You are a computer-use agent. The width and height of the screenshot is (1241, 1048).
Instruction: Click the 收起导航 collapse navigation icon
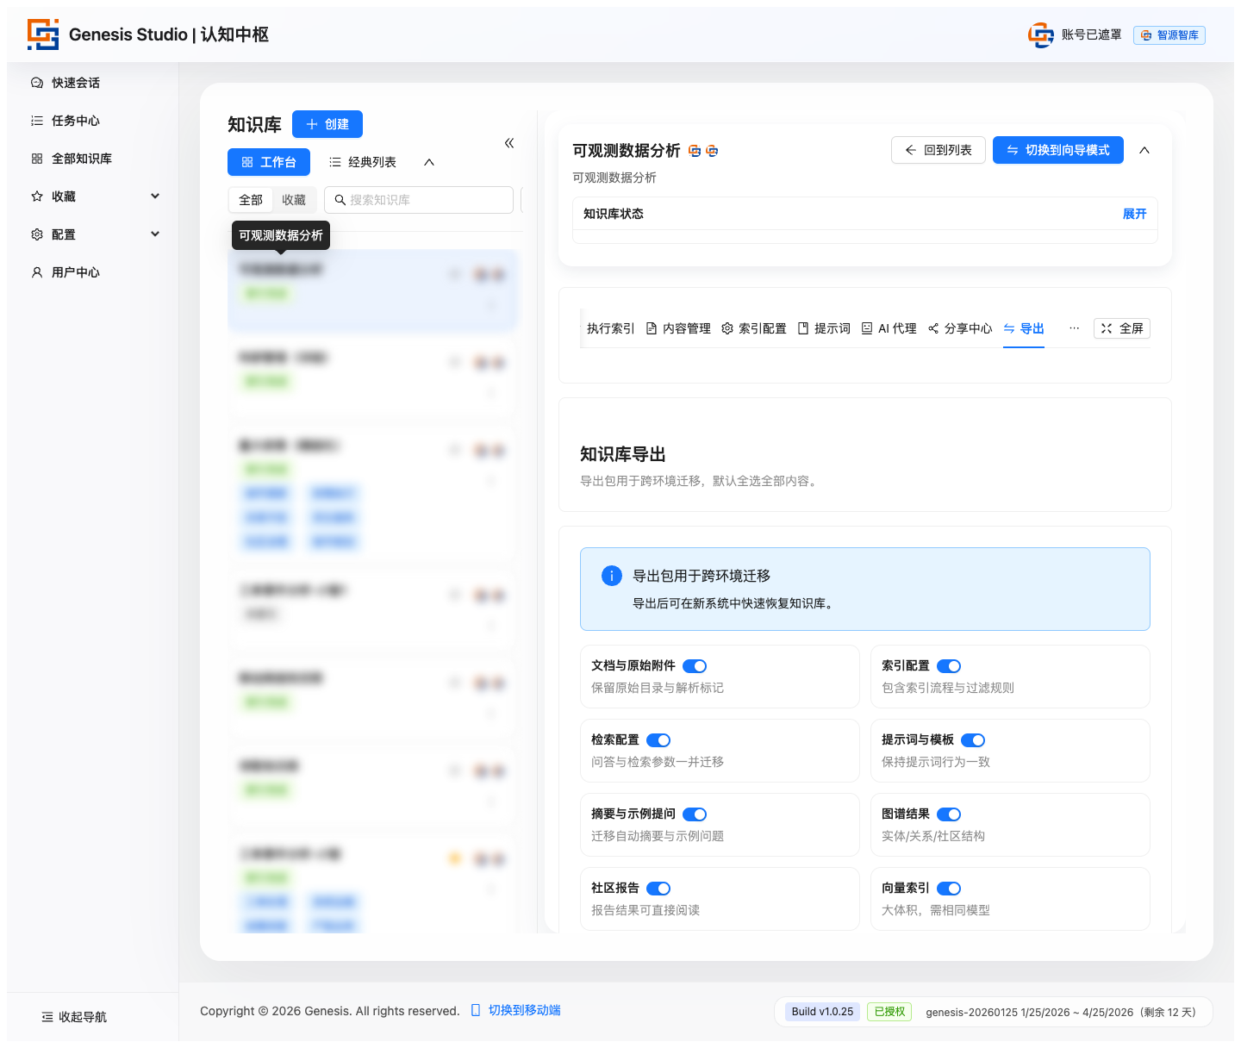click(x=47, y=1017)
